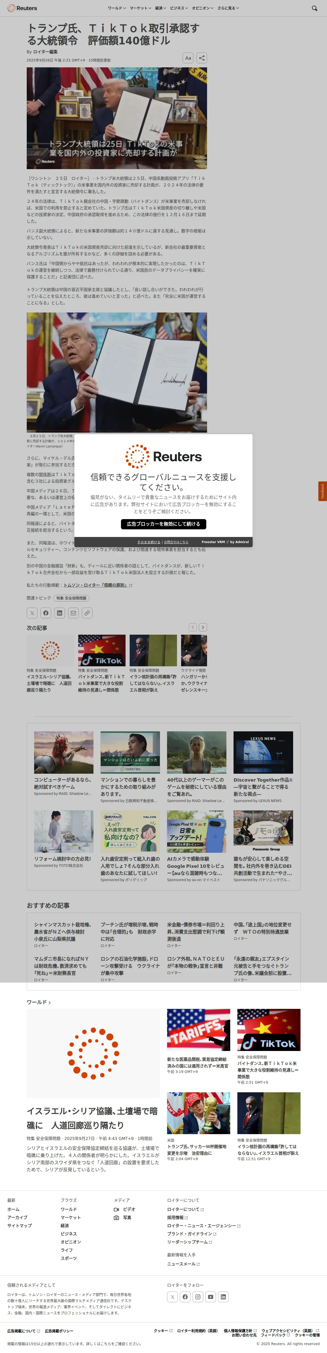Open イスラエル・シリア協議、土壇場で暗礁に headline
This screenshot has height=1353, width=327.
coord(92,1118)
